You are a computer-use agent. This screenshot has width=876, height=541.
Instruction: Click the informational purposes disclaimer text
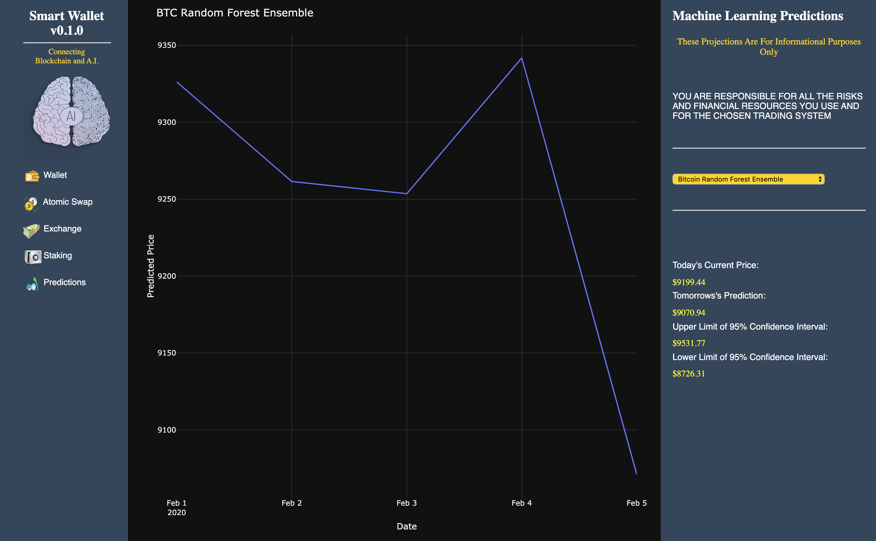769,47
